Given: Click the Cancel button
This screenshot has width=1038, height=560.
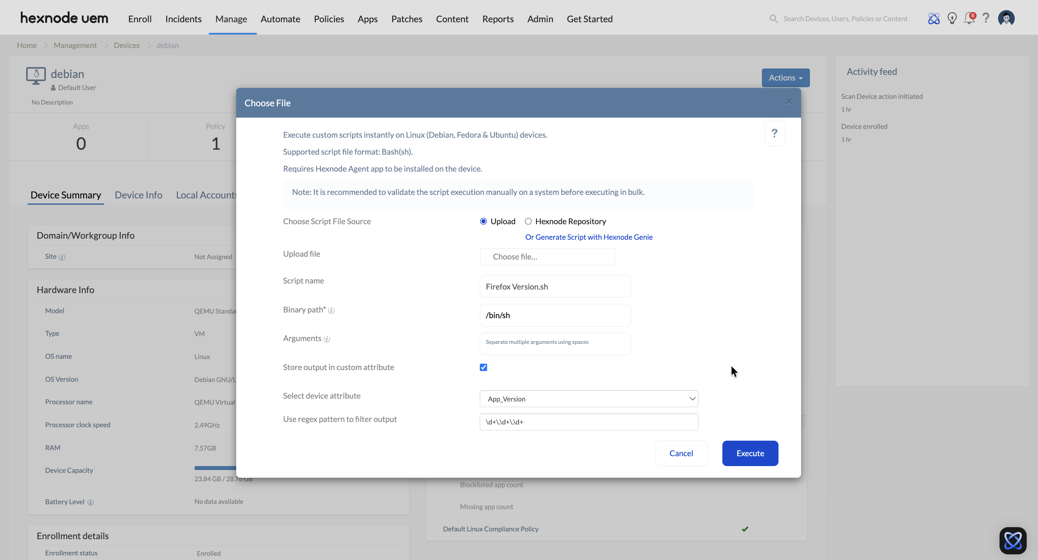Looking at the screenshot, I should pyautogui.click(x=681, y=453).
